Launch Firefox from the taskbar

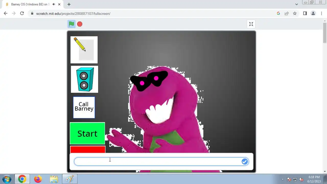coord(38,179)
